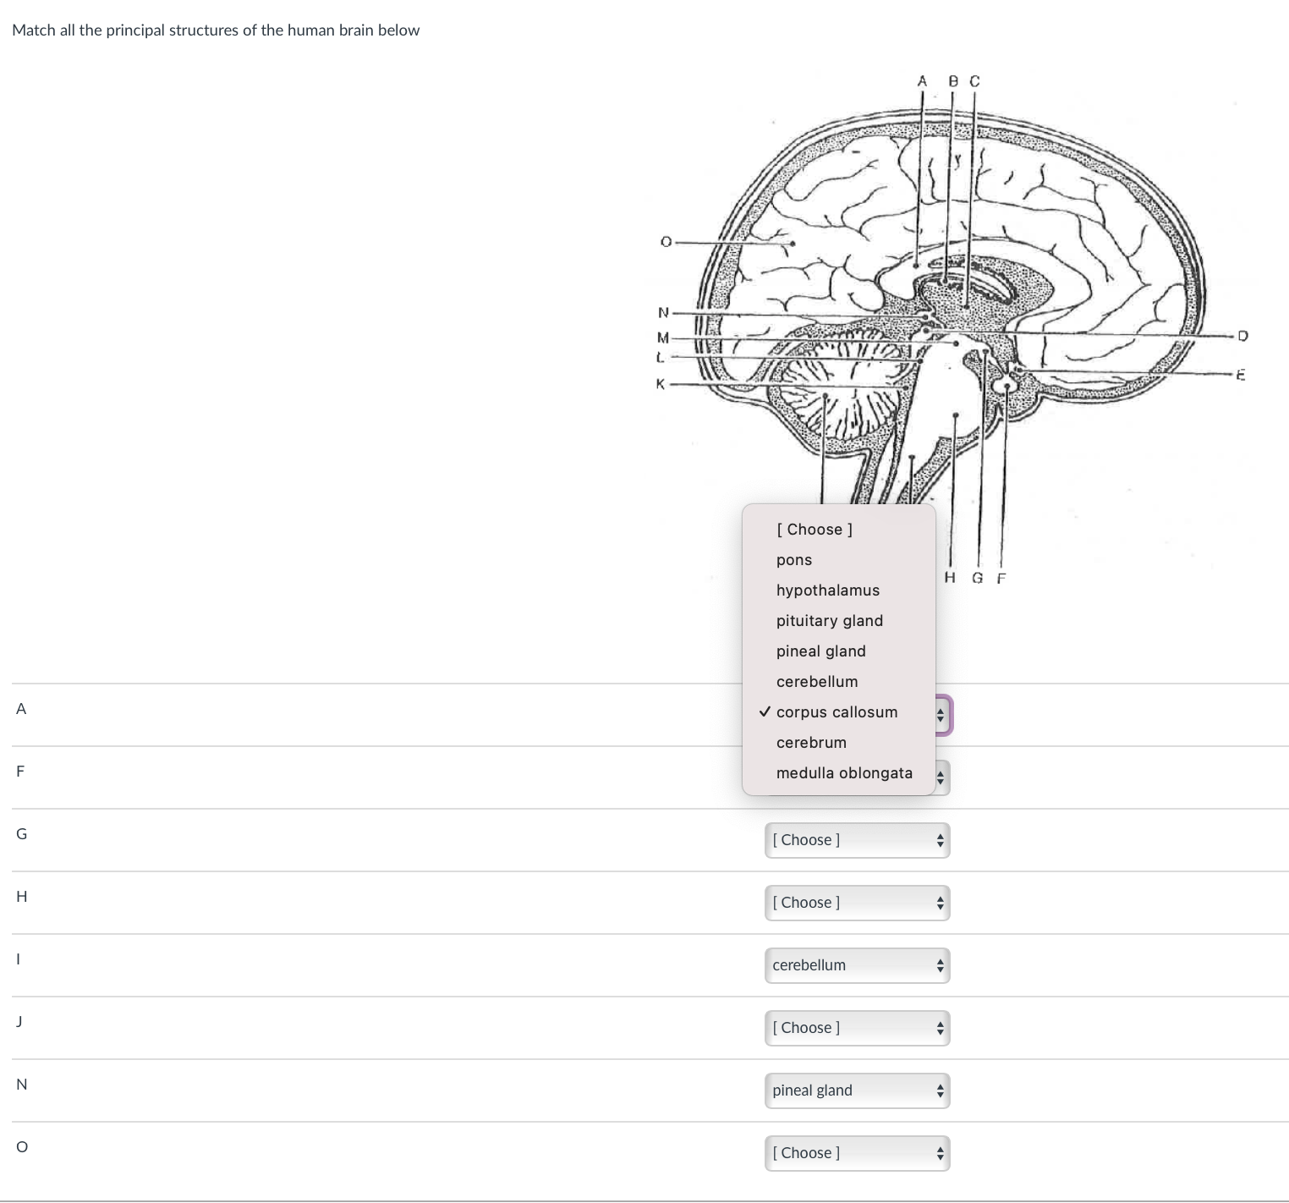Select pons from the open dropdown list
This screenshot has height=1203, width=1289.
(x=793, y=559)
